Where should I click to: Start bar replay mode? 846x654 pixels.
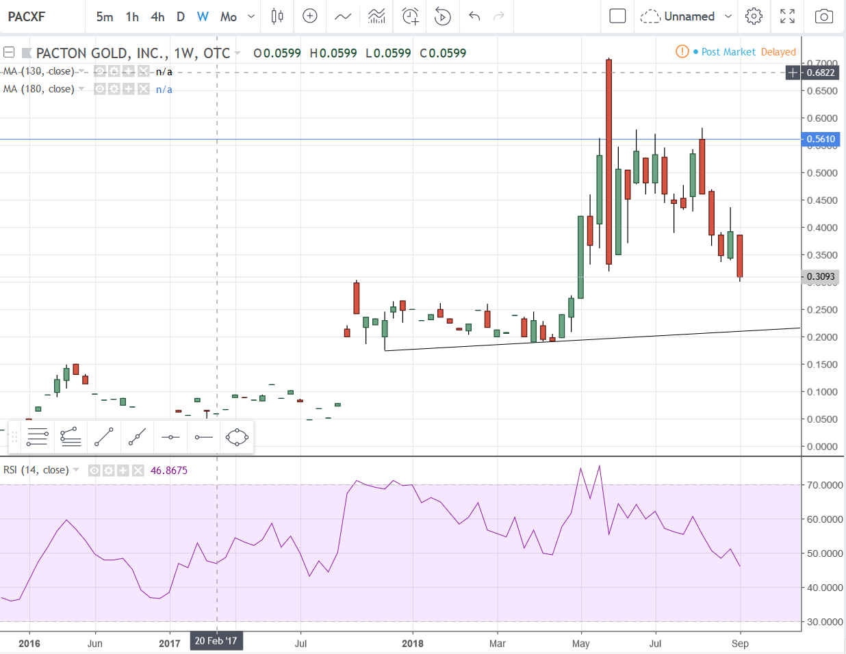pyautogui.click(x=443, y=16)
